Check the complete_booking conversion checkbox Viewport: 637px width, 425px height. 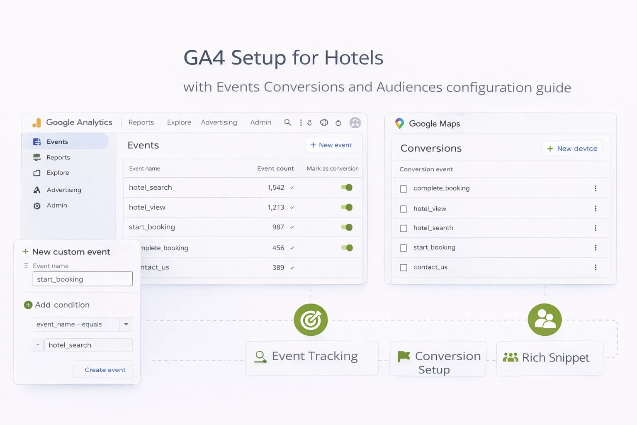[x=404, y=189]
